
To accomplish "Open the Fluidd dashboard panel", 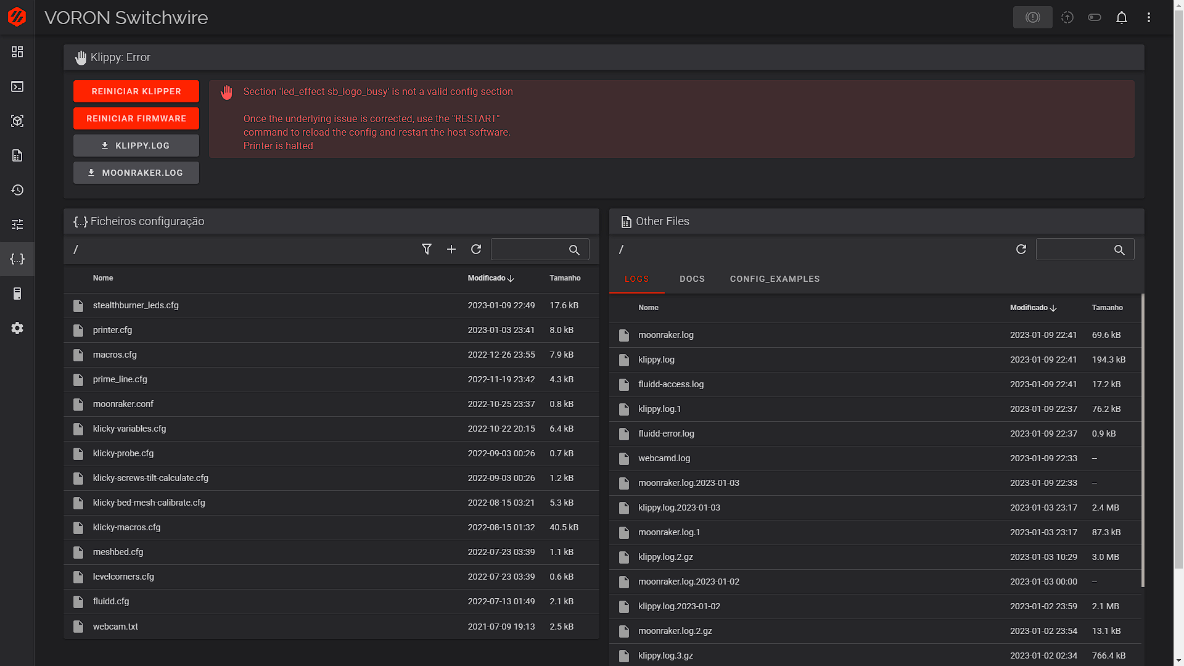I will [17, 52].
